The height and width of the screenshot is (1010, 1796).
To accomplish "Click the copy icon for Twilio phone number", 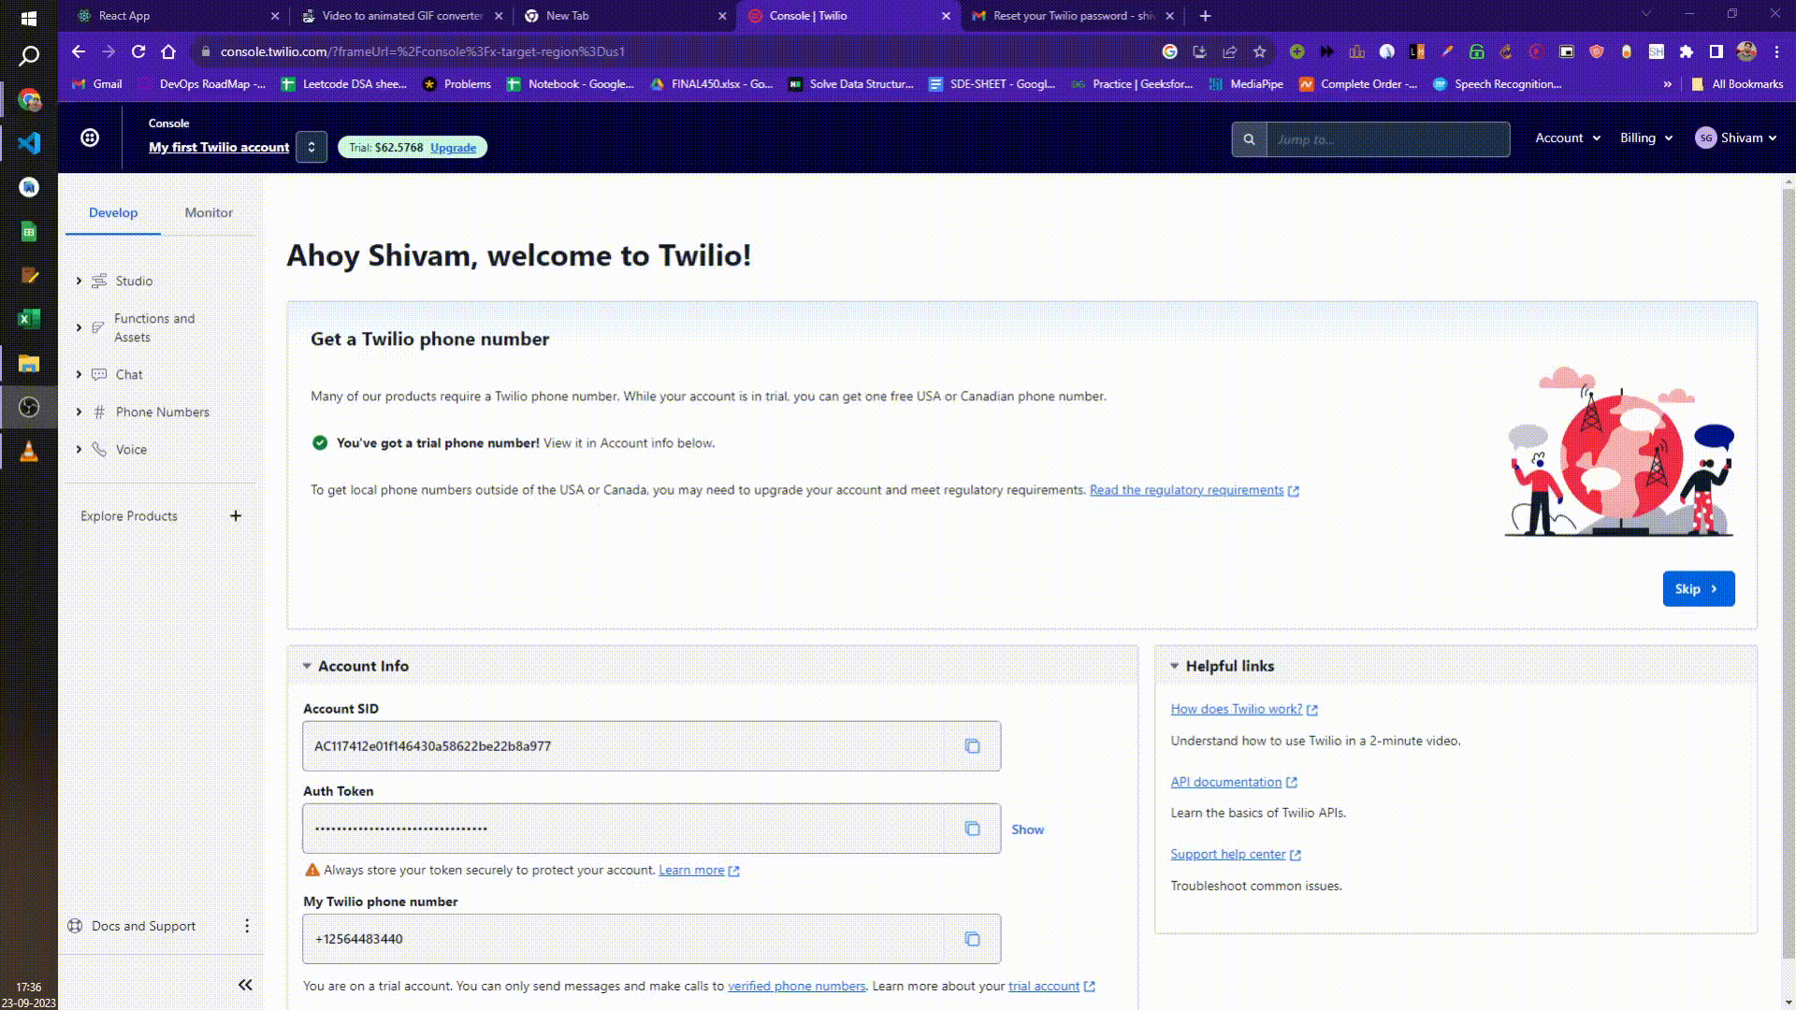I will (x=973, y=940).
